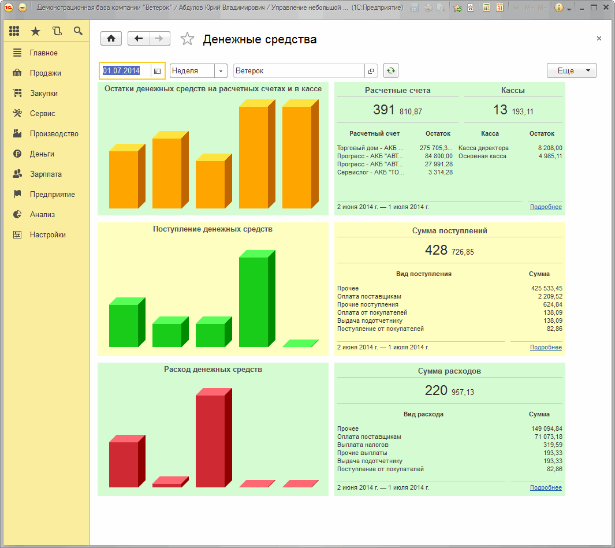Viewport: 615px width, 548px height.
Task: Add Денежные средства to favorites star
Action: click(x=187, y=39)
